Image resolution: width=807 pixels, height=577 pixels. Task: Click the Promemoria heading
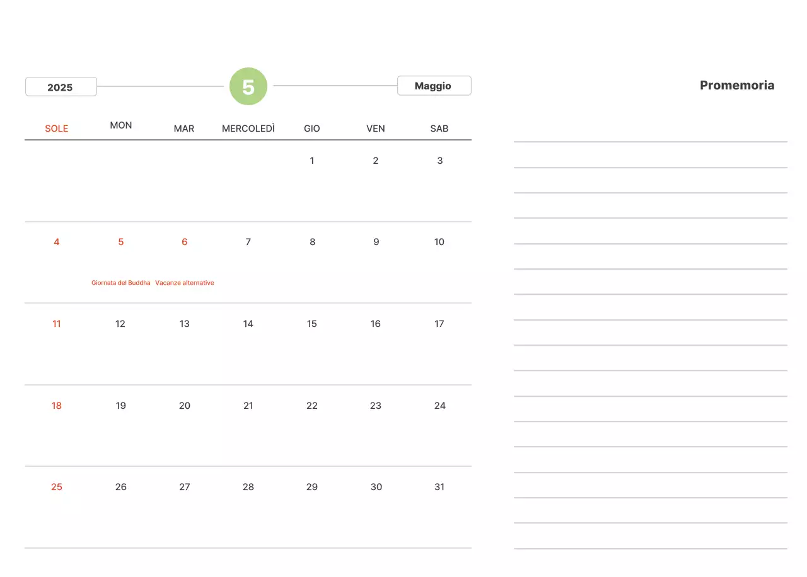(x=736, y=86)
